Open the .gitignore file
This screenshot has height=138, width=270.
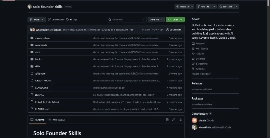(40, 73)
